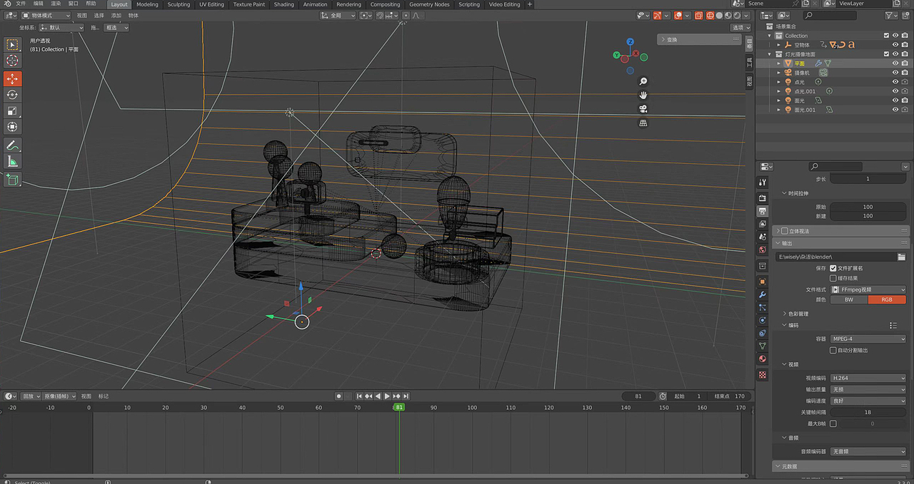Select the Transform tool
Image resolution: width=914 pixels, height=484 pixels.
pos(12,127)
